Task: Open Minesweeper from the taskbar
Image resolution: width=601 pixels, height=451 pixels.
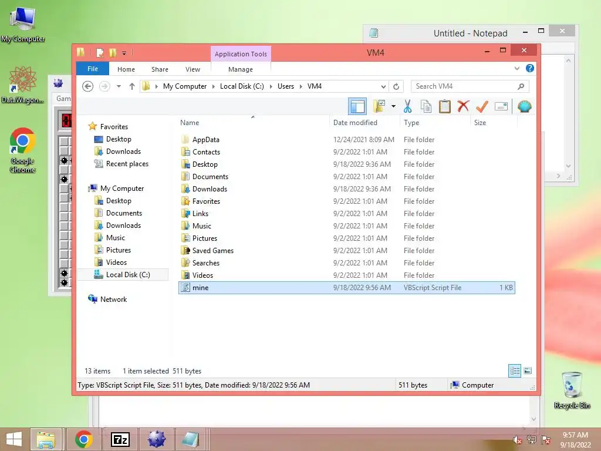Action: 156,439
